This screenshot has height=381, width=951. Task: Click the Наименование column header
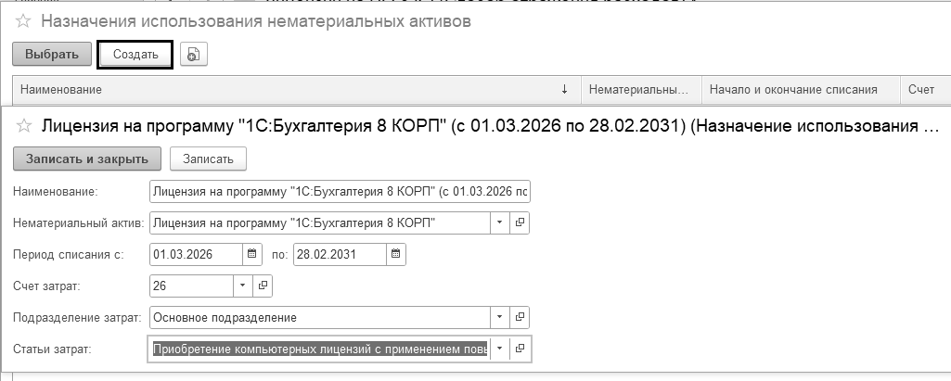pos(297,90)
